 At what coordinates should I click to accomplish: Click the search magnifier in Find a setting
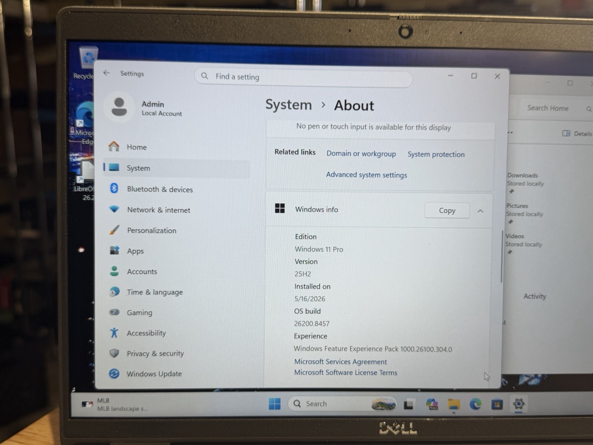(205, 76)
